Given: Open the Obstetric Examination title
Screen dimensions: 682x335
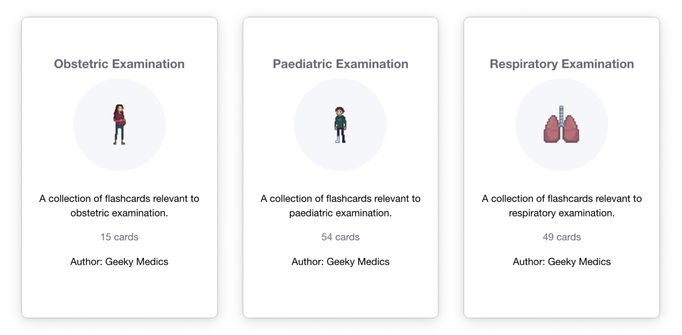Looking at the screenshot, I should (x=120, y=64).
